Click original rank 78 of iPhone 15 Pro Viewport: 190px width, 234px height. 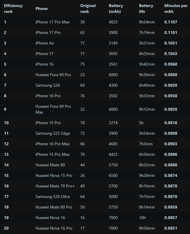click(82, 123)
